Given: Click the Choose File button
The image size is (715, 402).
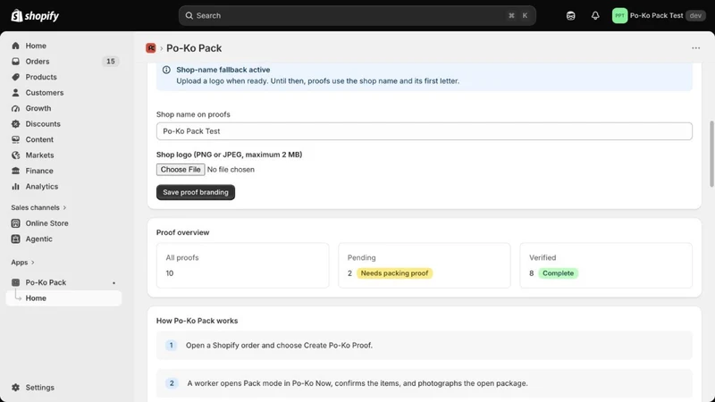Looking at the screenshot, I should (x=181, y=169).
